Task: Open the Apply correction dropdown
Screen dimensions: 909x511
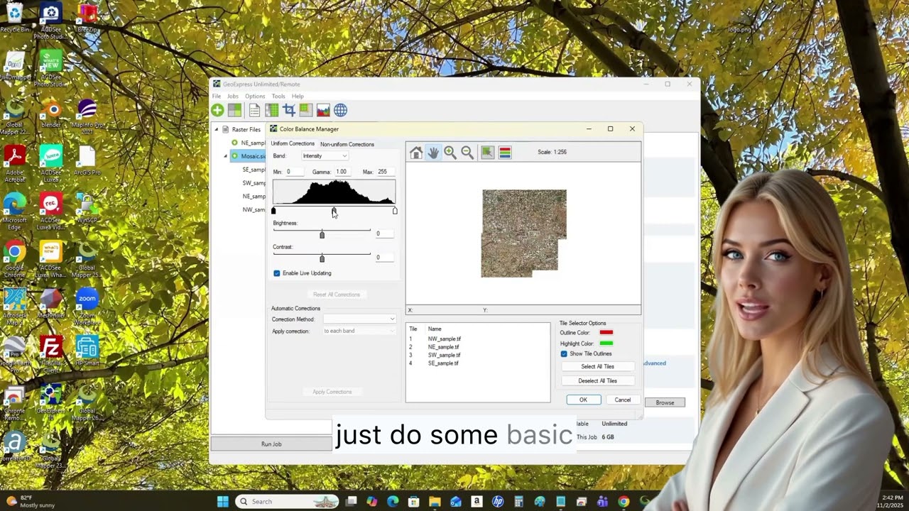Action: coord(359,331)
